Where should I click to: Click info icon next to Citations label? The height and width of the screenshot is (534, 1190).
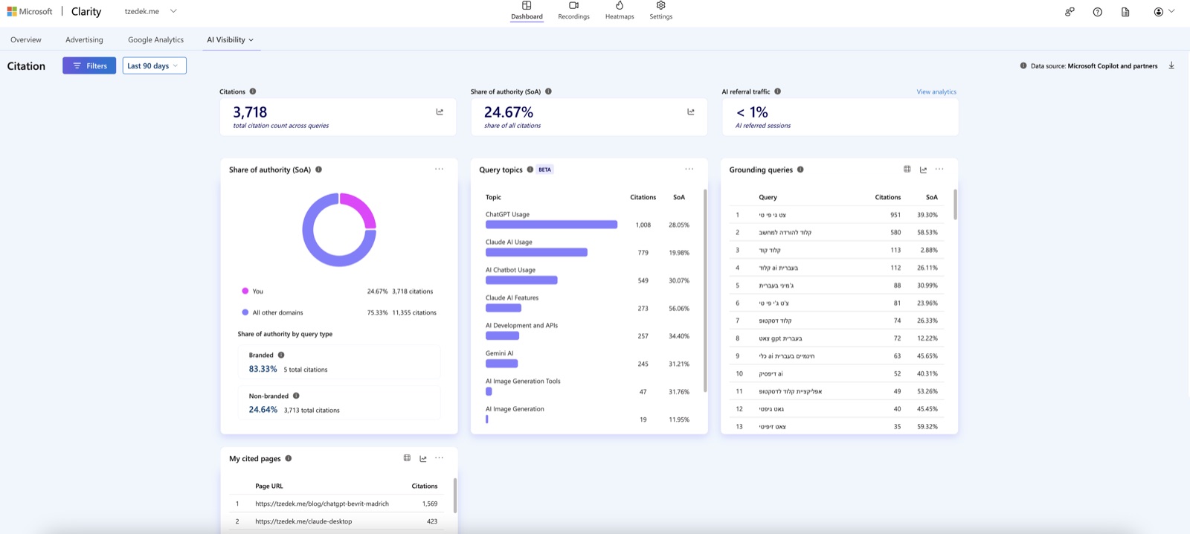[x=253, y=91]
